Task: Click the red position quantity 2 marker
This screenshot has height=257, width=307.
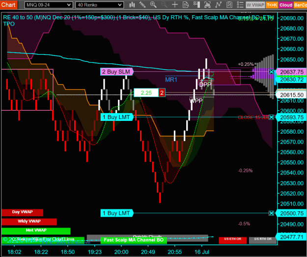Action: click(x=162, y=93)
